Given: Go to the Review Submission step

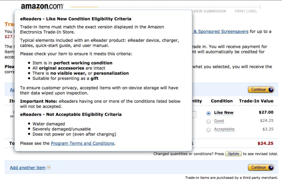Looking at the screenshot, I should [209, 11].
